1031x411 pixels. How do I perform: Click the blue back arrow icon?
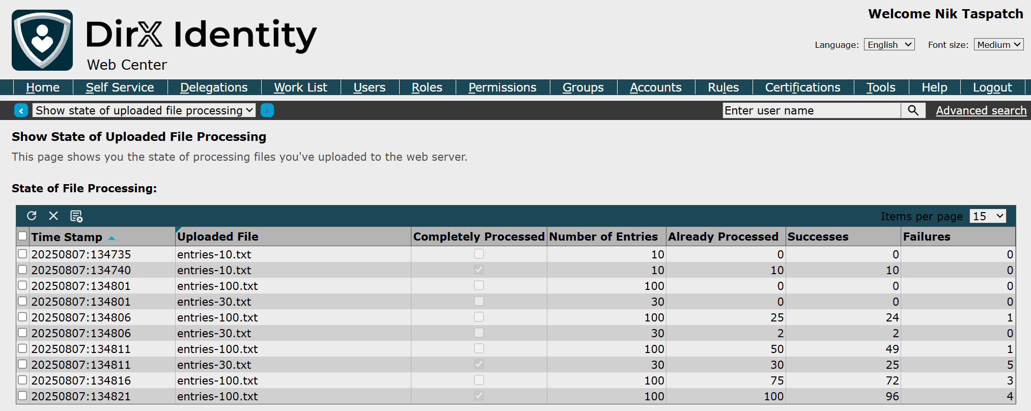tap(21, 110)
